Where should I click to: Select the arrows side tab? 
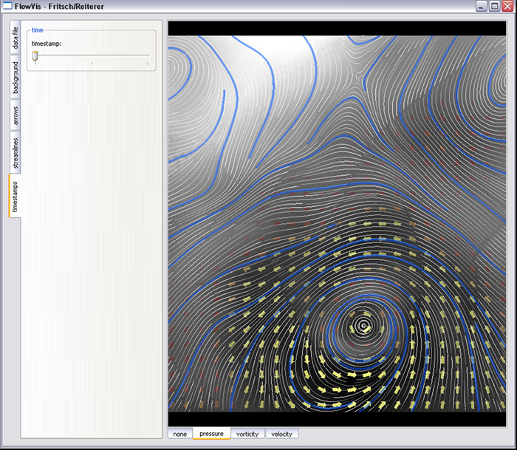pyautogui.click(x=15, y=115)
